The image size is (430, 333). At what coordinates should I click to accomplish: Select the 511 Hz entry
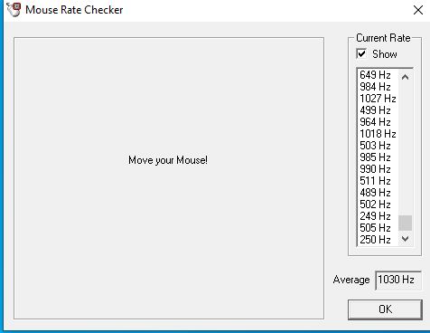tap(379, 181)
